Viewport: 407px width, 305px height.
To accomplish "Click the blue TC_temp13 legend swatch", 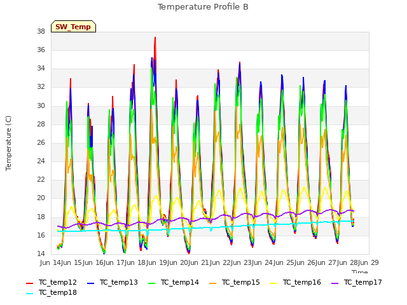I will coord(90,283).
